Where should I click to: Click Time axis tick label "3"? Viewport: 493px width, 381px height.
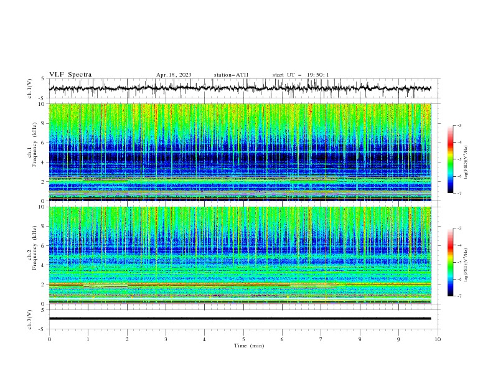pos(166,339)
